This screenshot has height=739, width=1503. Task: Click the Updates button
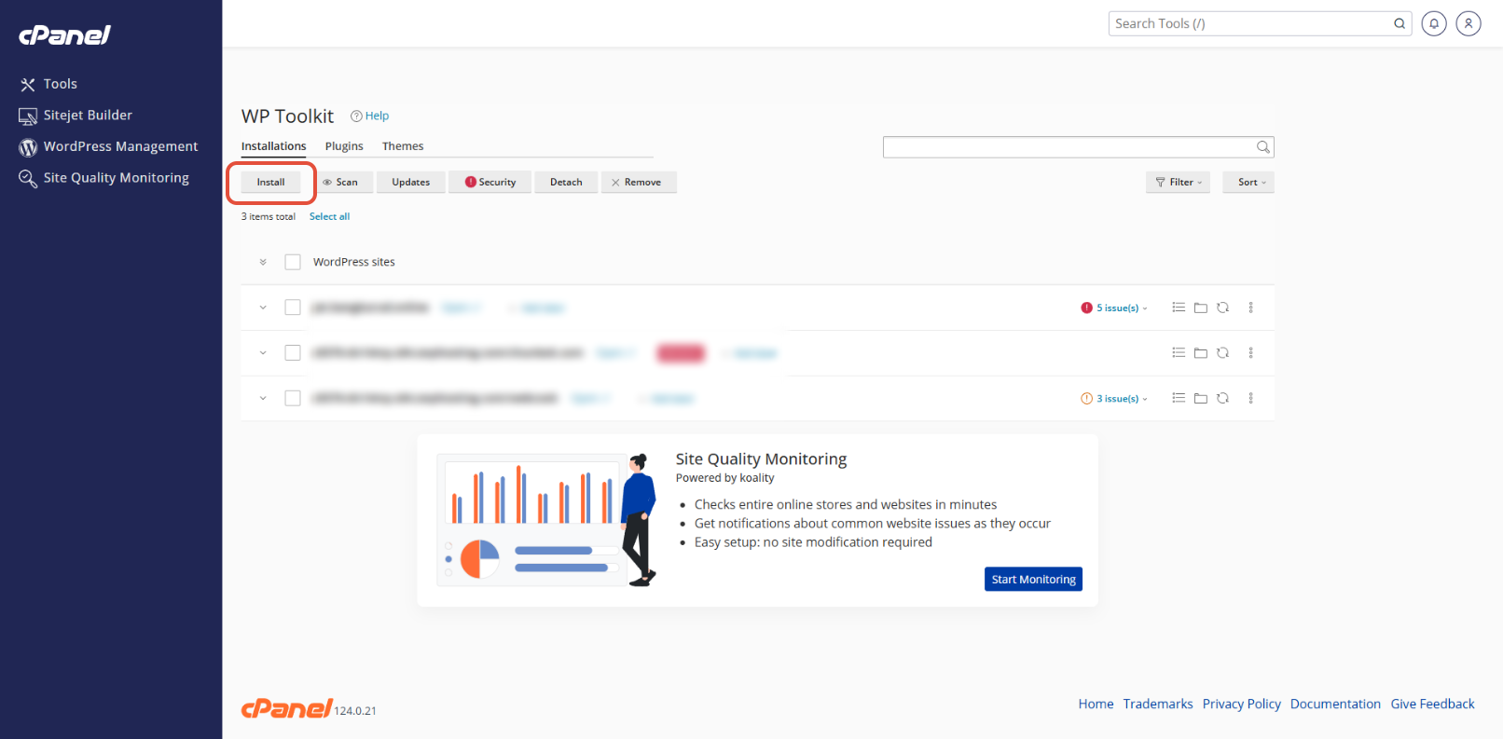point(411,183)
